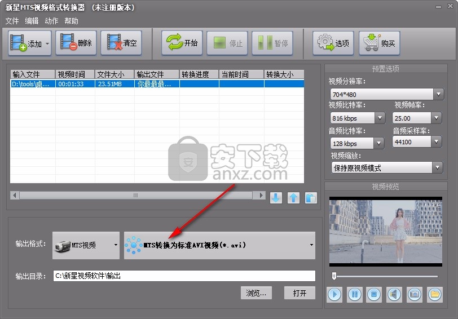The width and height of the screenshot is (458, 319).
Task: Click the right arrow of the list scrollbar
Action: tap(261, 195)
